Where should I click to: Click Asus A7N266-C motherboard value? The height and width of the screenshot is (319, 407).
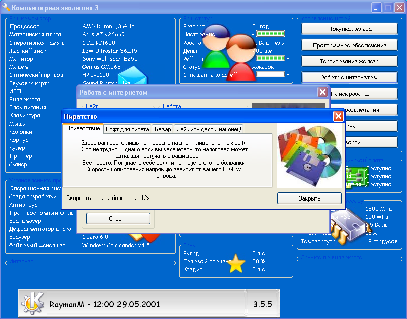click(103, 34)
